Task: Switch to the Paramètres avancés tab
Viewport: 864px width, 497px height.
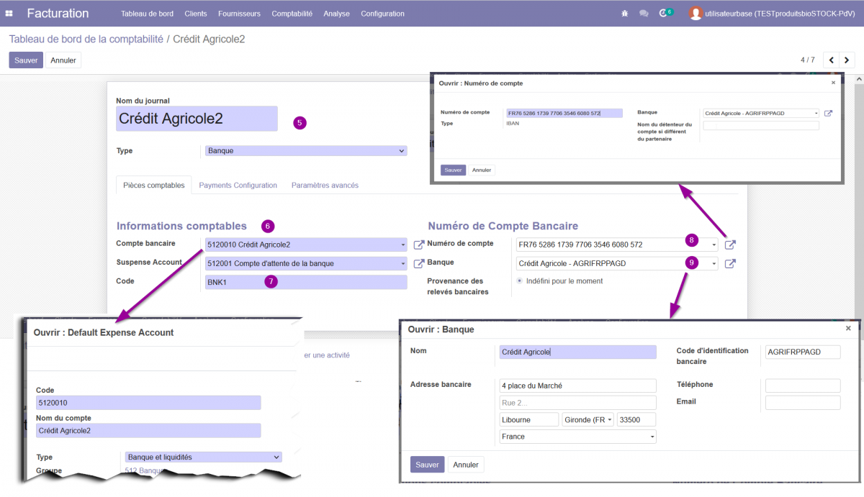Action: (325, 185)
